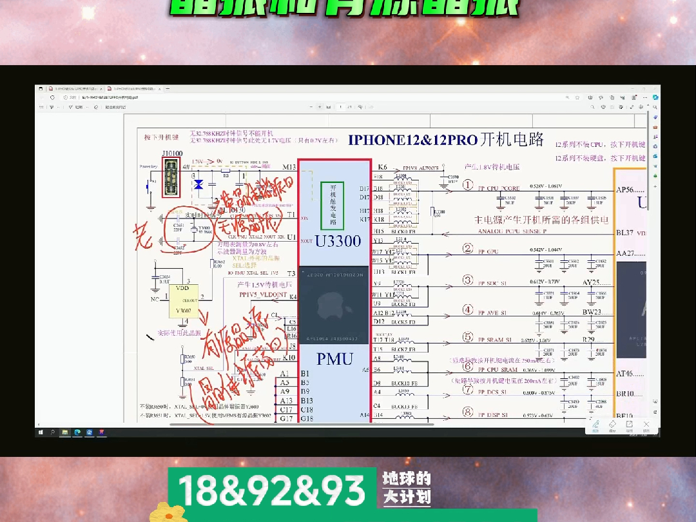Image resolution: width=696 pixels, height=522 pixels.
Task: Click the PDF print icon
Action: [603, 107]
